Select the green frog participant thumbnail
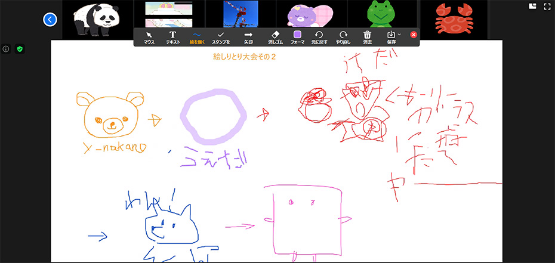This screenshot has width=555, height=263. point(383,14)
